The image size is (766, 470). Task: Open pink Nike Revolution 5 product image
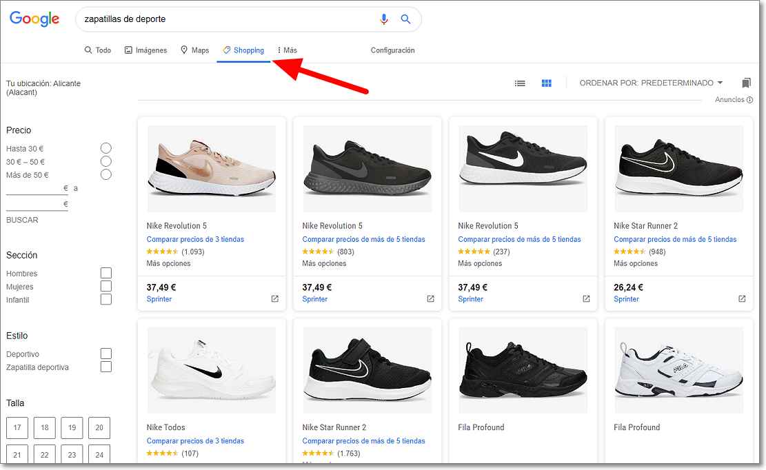(x=212, y=168)
